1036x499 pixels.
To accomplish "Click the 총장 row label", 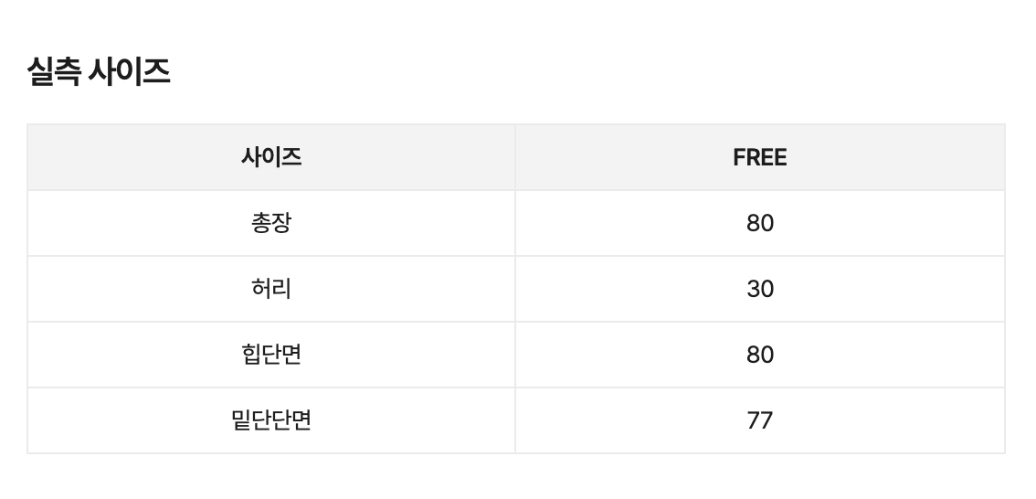I will 271,223.
